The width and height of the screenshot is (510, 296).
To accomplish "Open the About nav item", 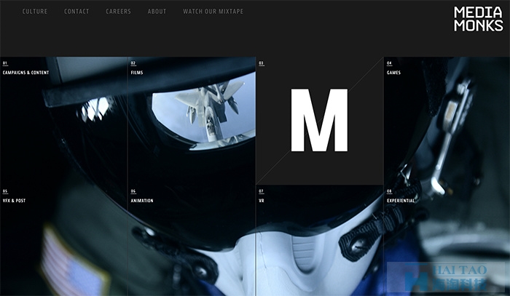I will coord(157,12).
